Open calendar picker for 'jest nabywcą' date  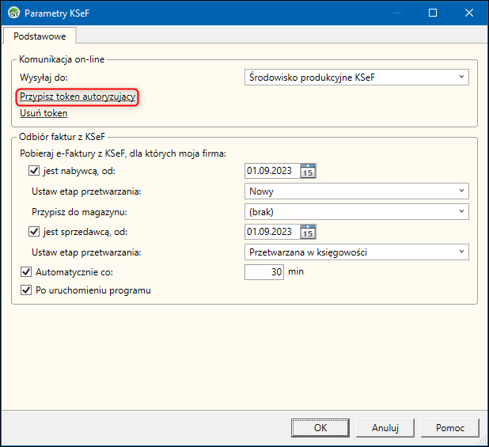coord(309,171)
